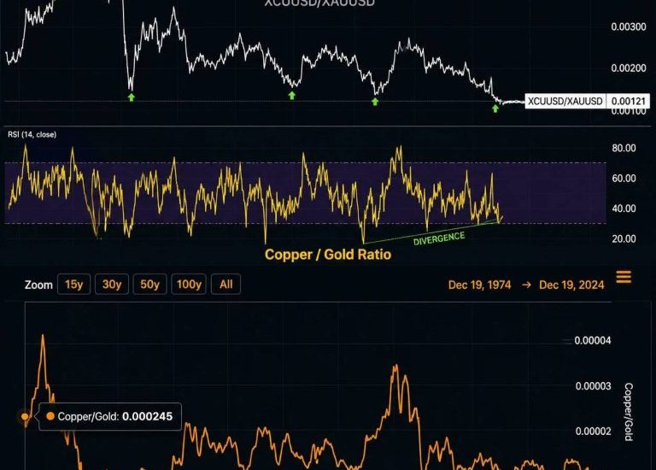
Task: Select the 100y zoom range
Action: point(189,285)
